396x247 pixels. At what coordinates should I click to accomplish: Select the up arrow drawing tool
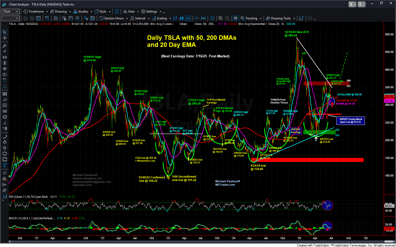5,148
